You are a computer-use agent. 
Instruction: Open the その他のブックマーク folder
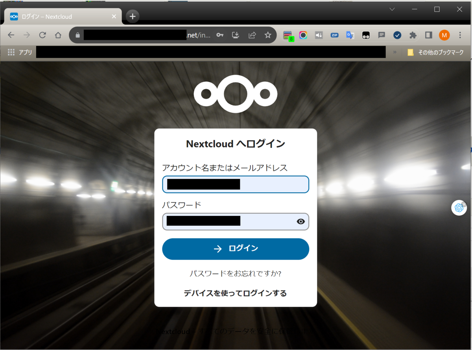(x=435, y=52)
